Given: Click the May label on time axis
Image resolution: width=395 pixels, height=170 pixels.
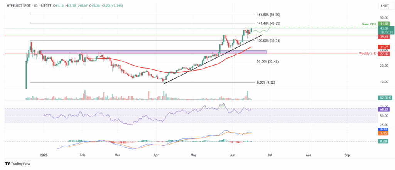Looking at the screenshot, I should click(193, 155).
